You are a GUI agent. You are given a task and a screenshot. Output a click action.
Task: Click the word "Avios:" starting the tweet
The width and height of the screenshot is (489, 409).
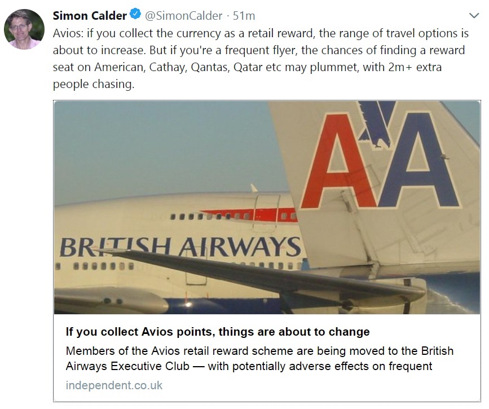coord(69,33)
